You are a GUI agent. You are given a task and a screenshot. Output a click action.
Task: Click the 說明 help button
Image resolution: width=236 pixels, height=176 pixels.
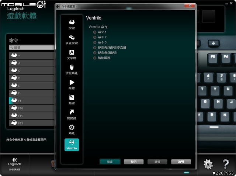click(181, 162)
